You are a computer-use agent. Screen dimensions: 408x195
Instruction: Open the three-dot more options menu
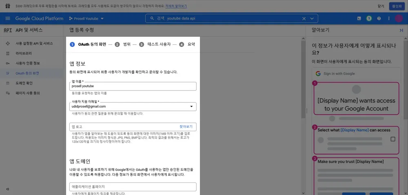point(389,18)
